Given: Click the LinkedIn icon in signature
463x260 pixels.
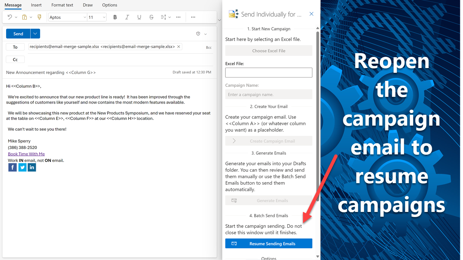Looking at the screenshot, I should pyautogui.click(x=32, y=167).
